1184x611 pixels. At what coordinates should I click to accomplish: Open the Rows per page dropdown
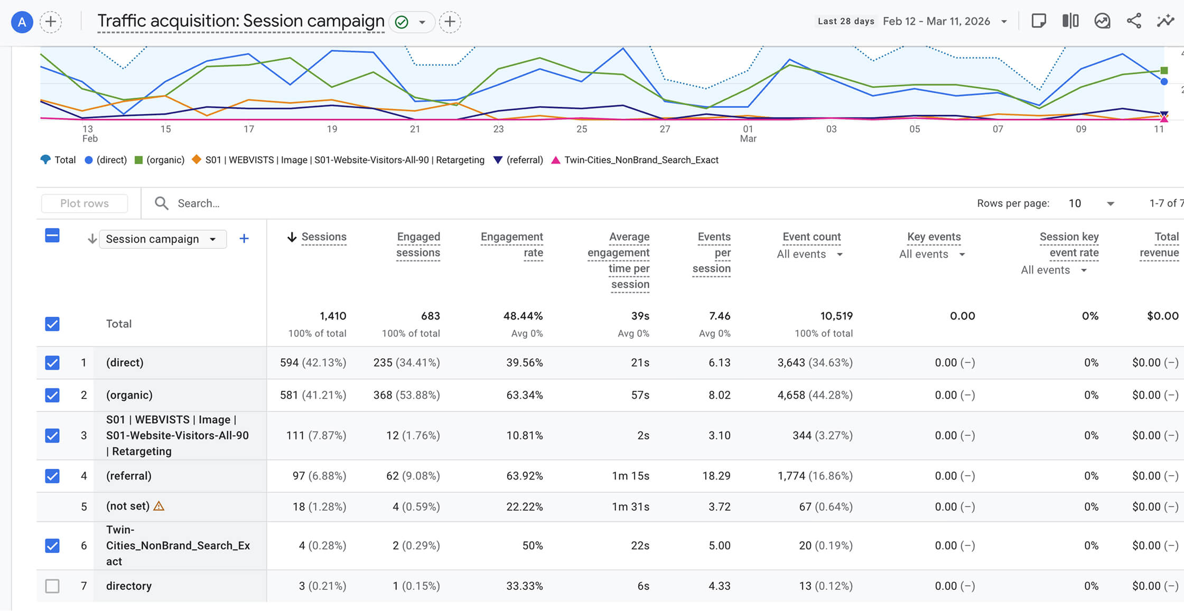(x=1090, y=203)
